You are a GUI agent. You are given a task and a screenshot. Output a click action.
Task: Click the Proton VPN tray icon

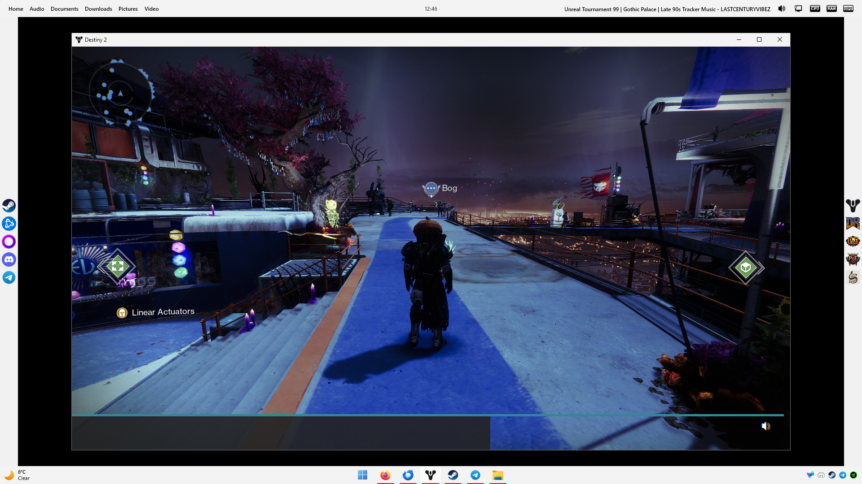point(810,475)
